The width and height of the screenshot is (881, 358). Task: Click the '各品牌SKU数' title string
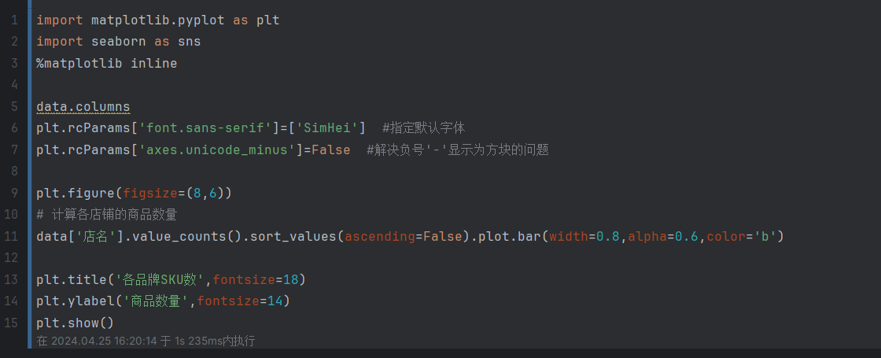[x=163, y=279]
